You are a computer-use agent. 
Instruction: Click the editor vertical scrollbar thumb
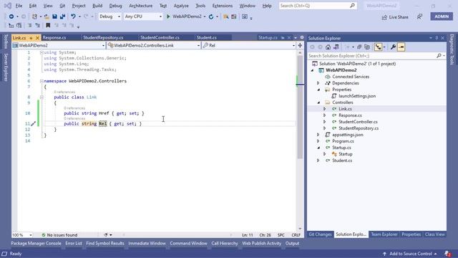pos(300,107)
